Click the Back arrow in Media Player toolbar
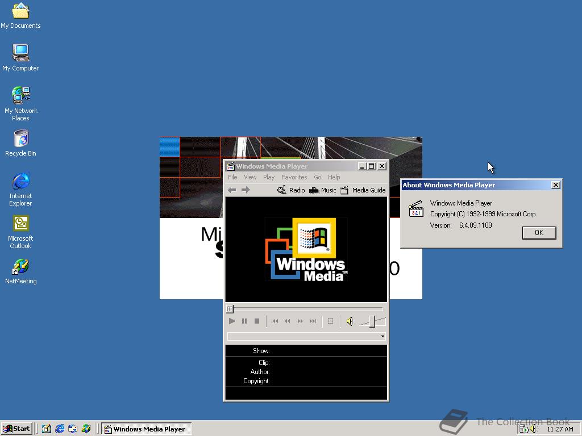Screen dimensions: 582x436 pyautogui.click(x=232, y=190)
